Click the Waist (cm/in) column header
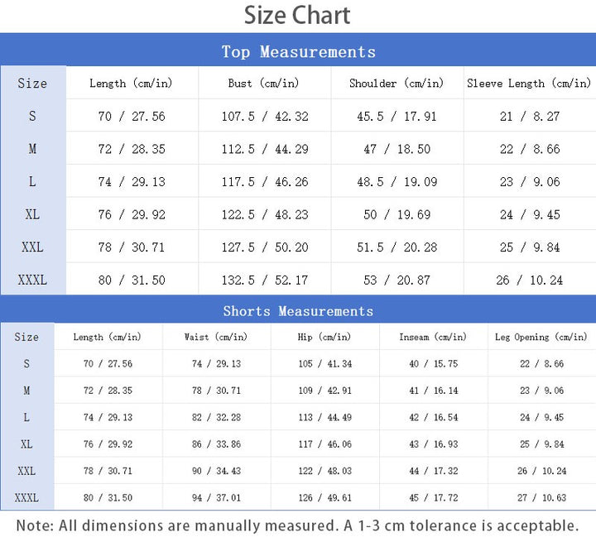Image resolution: width=596 pixels, height=542 pixels. click(x=216, y=337)
